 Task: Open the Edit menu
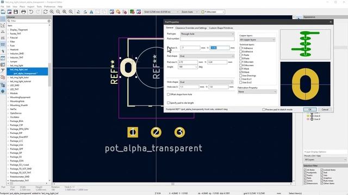tap(9, 6)
